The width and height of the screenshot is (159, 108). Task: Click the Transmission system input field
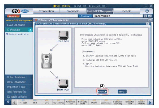(118, 16)
